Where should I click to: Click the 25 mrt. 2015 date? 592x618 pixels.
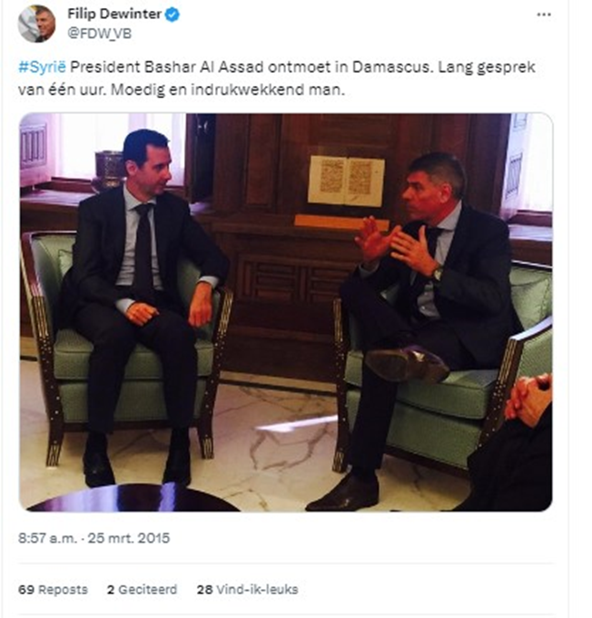(x=129, y=538)
